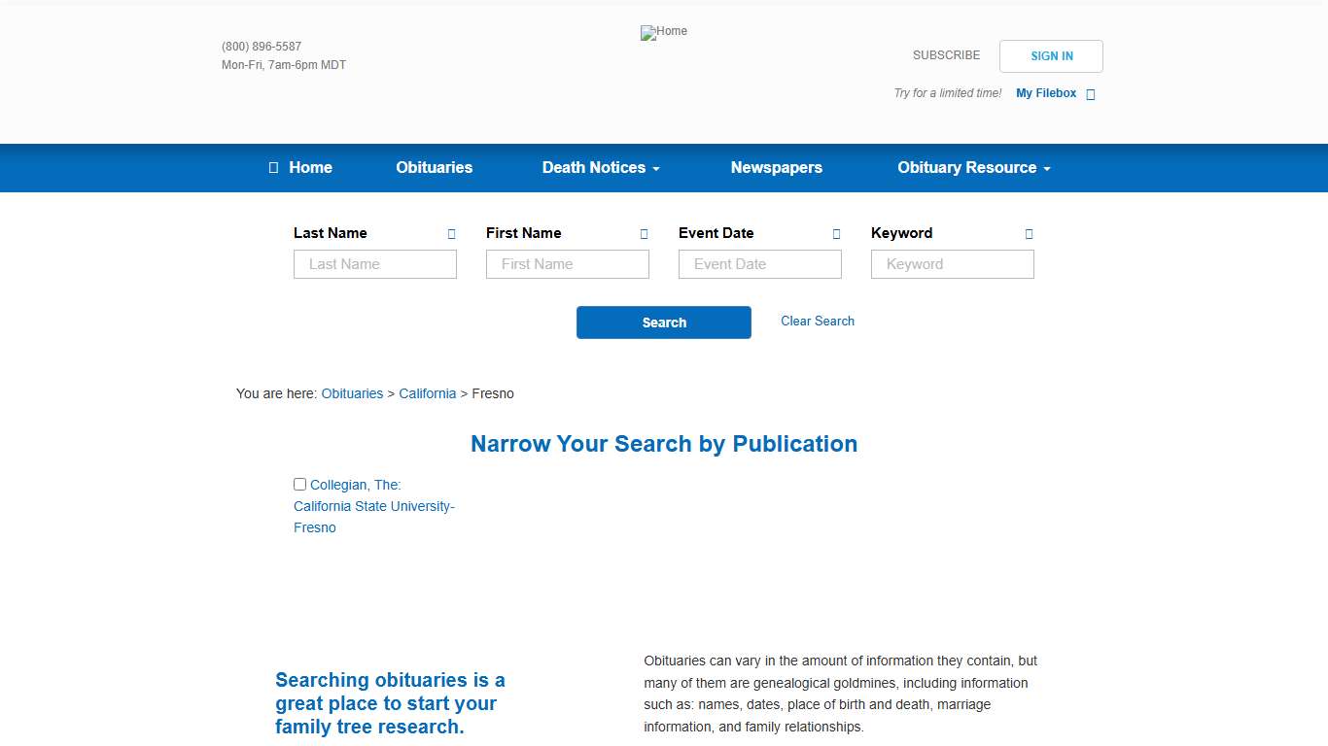
Task: Click the help icon beside First Name
Action: [x=644, y=234]
